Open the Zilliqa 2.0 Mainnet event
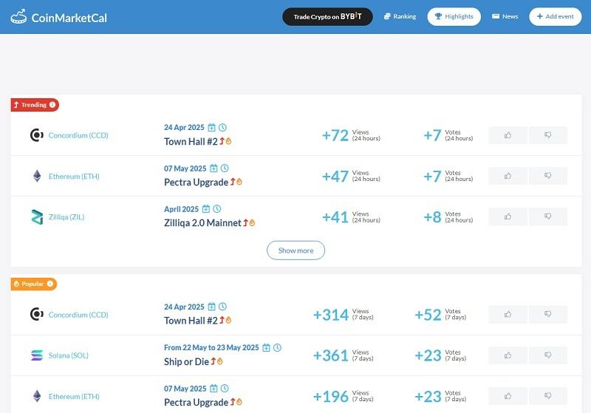The height and width of the screenshot is (413, 591). [x=202, y=223]
